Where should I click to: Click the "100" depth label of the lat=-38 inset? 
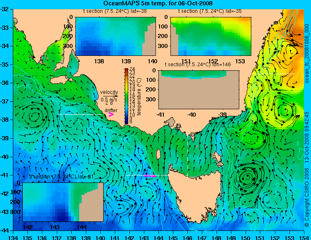(68, 26)
